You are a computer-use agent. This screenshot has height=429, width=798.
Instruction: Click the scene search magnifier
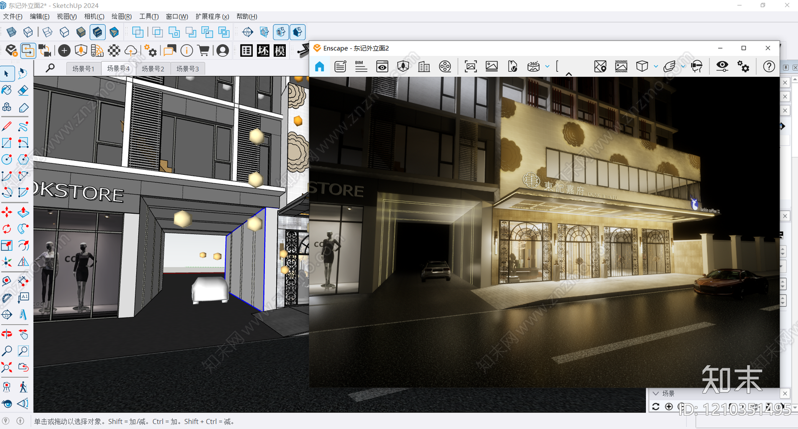(50, 68)
